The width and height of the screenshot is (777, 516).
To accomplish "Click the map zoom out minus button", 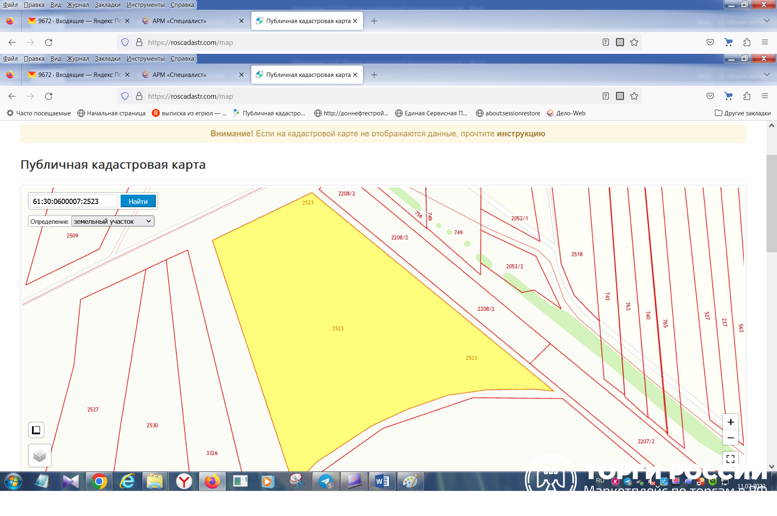I will (730, 438).
